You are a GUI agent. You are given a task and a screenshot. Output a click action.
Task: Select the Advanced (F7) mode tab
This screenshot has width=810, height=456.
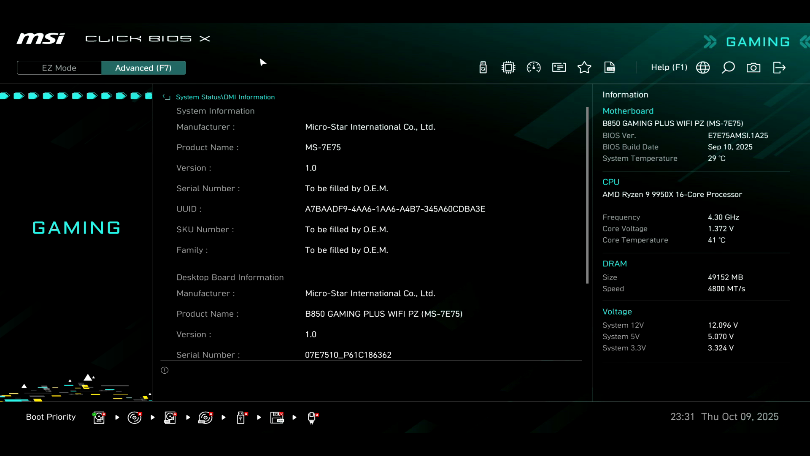coord(143,68)
